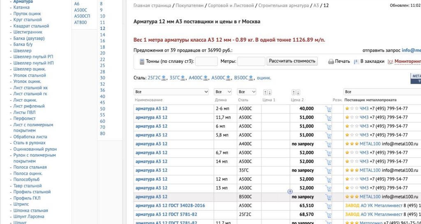Click cart icon in 65,510 price row
Image resolution: width=421 pixels, height=224 pixels.
pyautogui.click(x=328, y=206)
